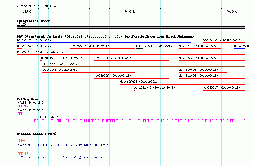The image size is (253, 166).
Task: Click the dgv4608n54 (Cooper2011) red bar
Action: coord(102,49)
